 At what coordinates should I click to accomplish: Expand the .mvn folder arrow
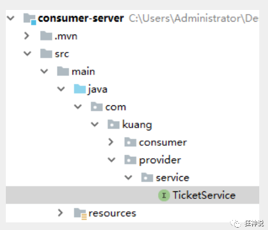[27, 36]
